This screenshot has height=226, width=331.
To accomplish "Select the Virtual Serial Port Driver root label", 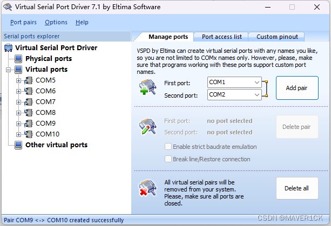I will click(56, 47).
